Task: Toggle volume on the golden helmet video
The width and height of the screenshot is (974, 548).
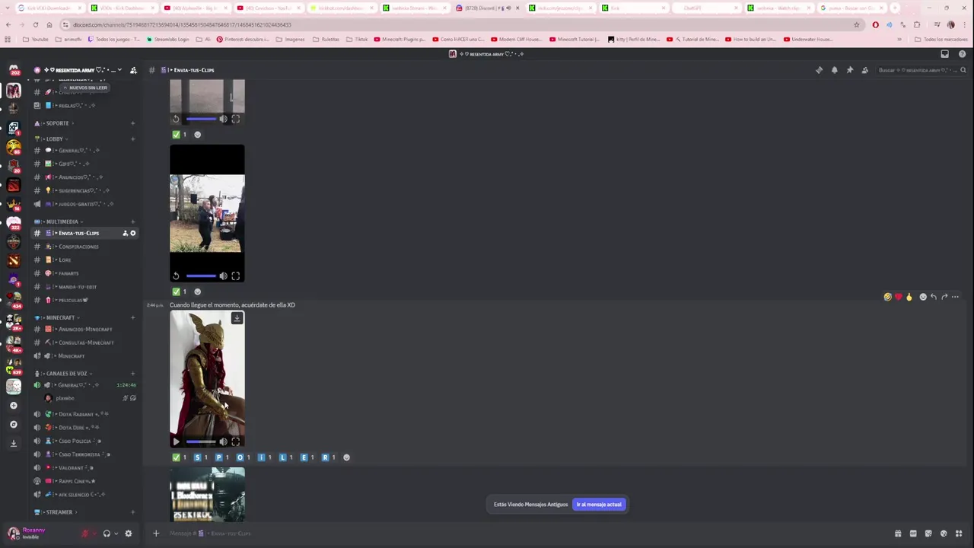Action: [x=223, y=441]
